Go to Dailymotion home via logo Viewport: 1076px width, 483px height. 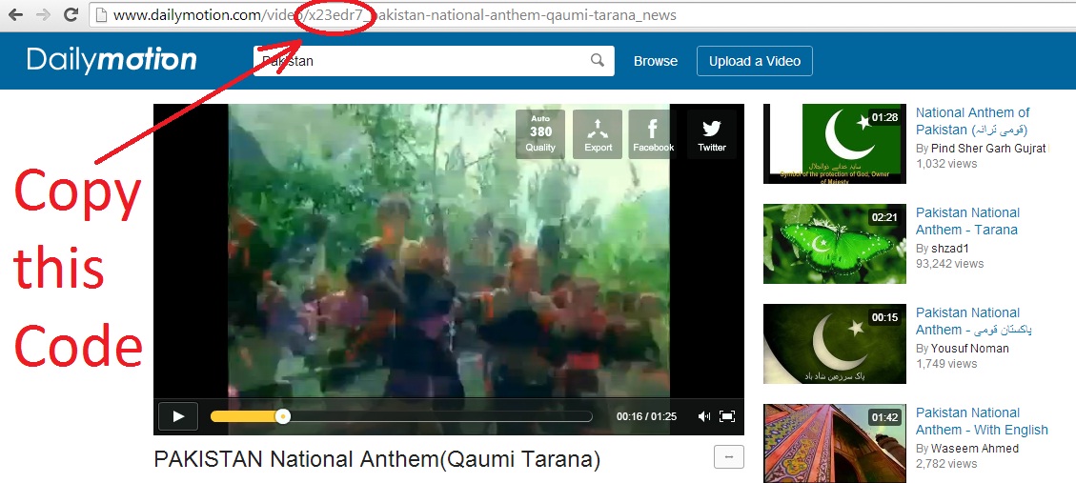coord(112,60)
